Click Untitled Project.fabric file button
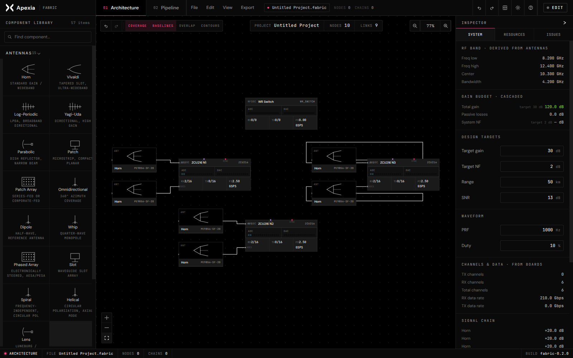 click(x=297, y=8)
